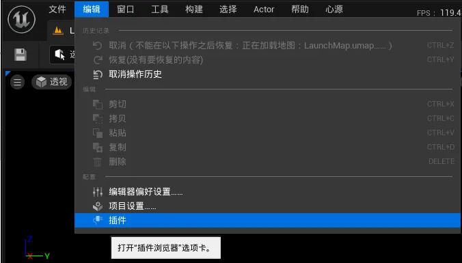Click the XYZ axis gizmo in viewport

click(x=37, y=247)
